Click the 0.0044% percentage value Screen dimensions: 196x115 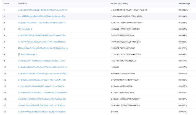point(183,35)
